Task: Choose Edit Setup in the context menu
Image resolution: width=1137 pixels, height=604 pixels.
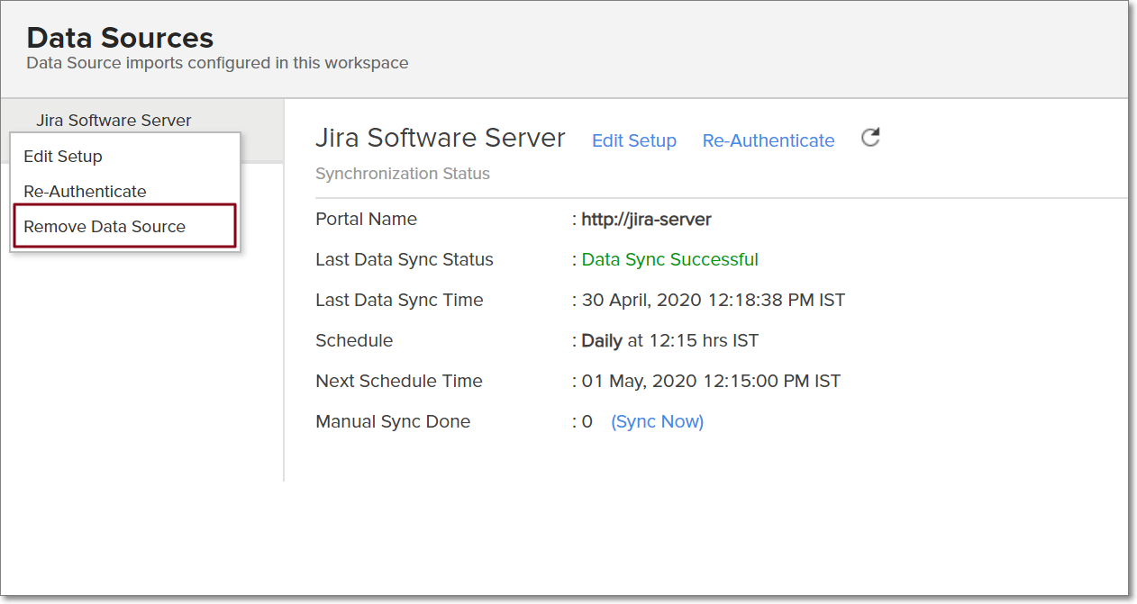Action: (63, 157)
